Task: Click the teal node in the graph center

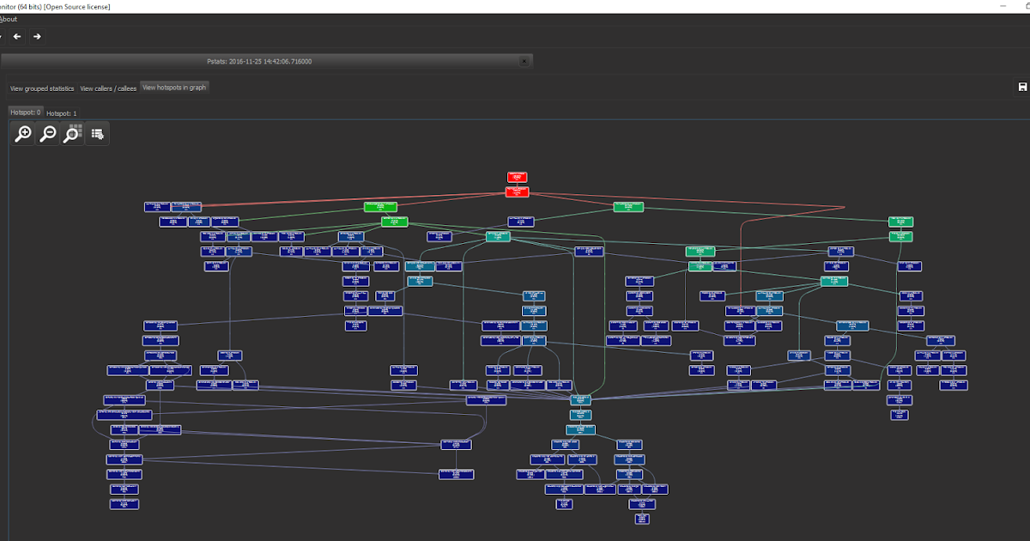Action: coord(498,236)
